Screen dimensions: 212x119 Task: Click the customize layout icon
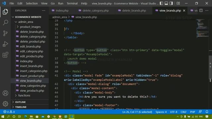click(x=178, y=3)
